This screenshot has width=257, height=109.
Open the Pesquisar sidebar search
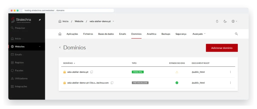click(x=18, y=28)
